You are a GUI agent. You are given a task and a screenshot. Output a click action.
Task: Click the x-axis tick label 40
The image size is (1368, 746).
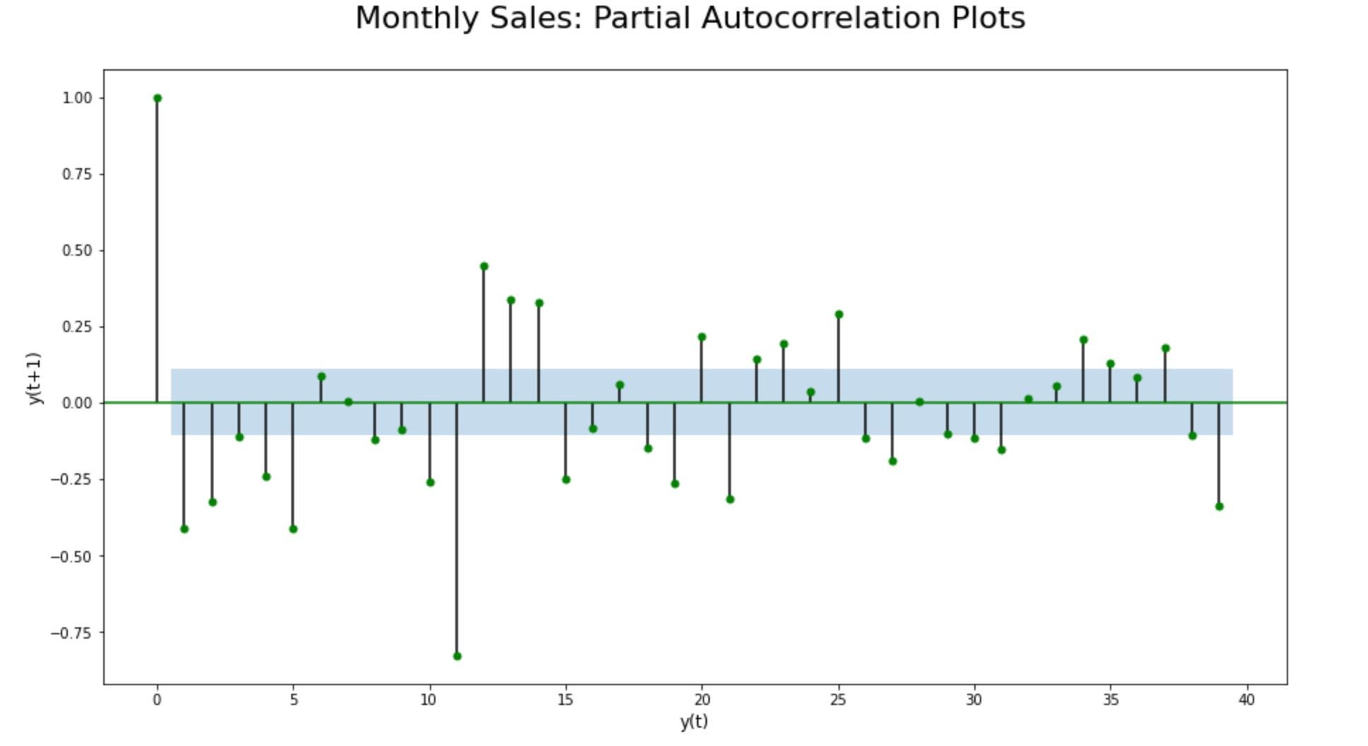pyautogui.click(x=1246, y=700)
